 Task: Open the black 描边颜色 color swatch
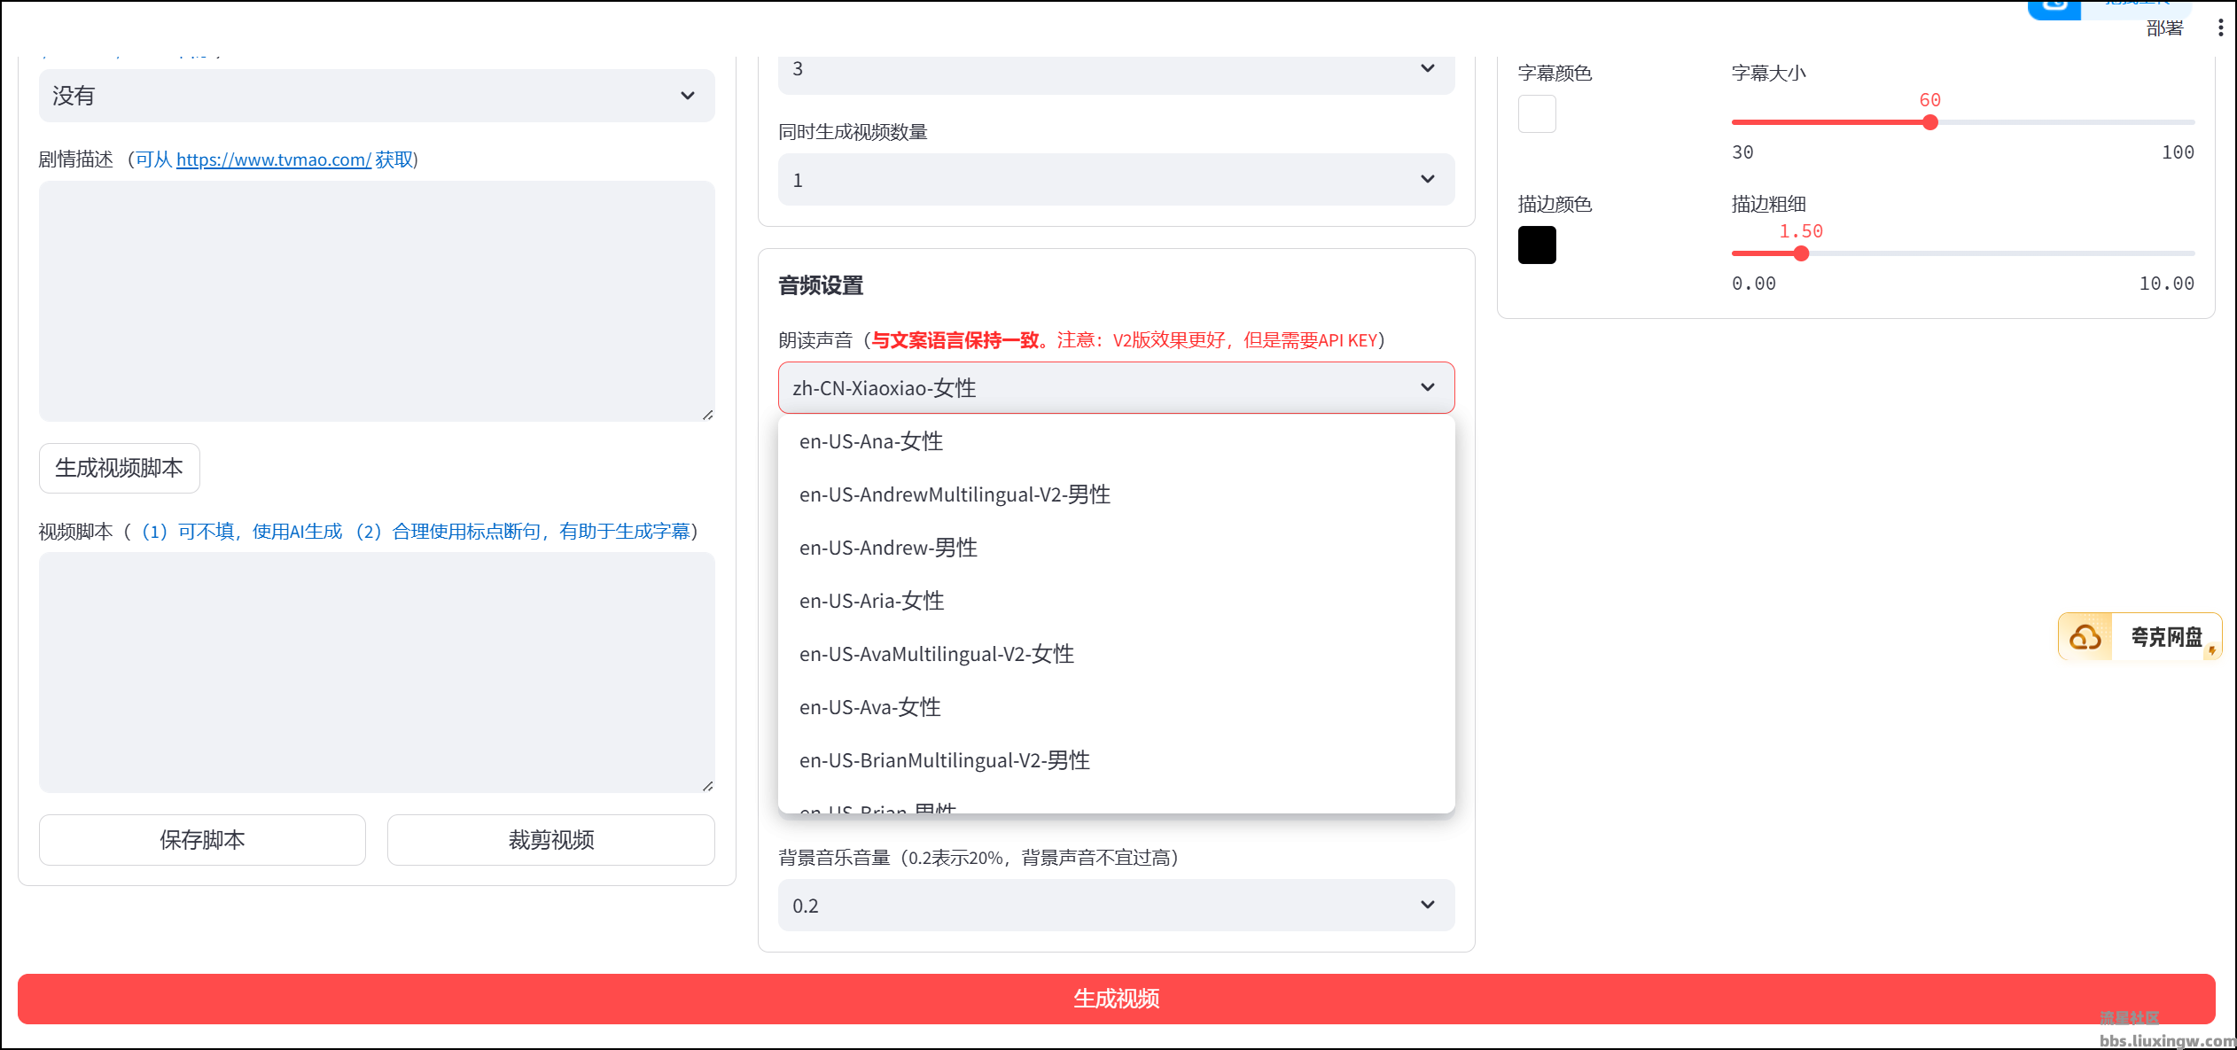tap(1537, 245)
